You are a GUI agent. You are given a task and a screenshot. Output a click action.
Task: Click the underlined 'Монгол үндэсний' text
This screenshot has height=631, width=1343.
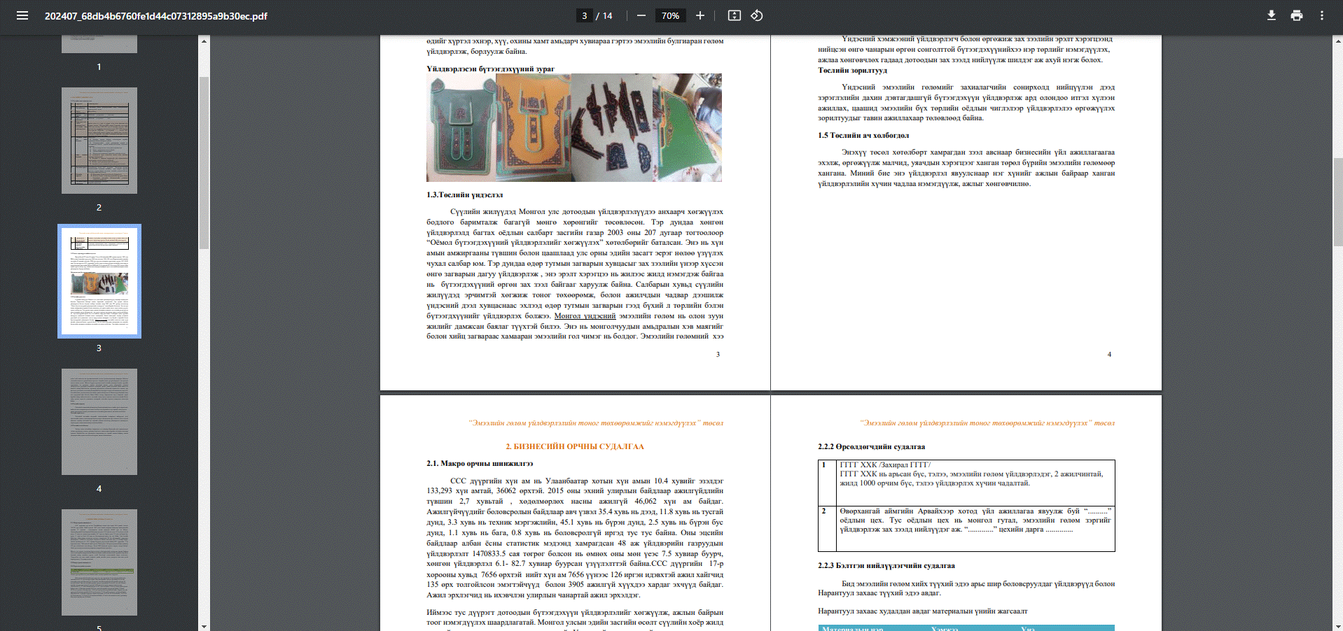pos(585,315)
